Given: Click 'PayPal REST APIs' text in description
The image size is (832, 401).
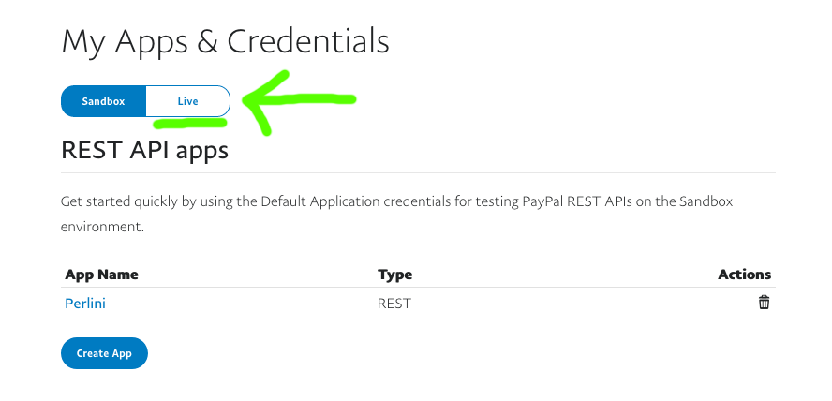Looking at the screenshot, I should point(577,201).
